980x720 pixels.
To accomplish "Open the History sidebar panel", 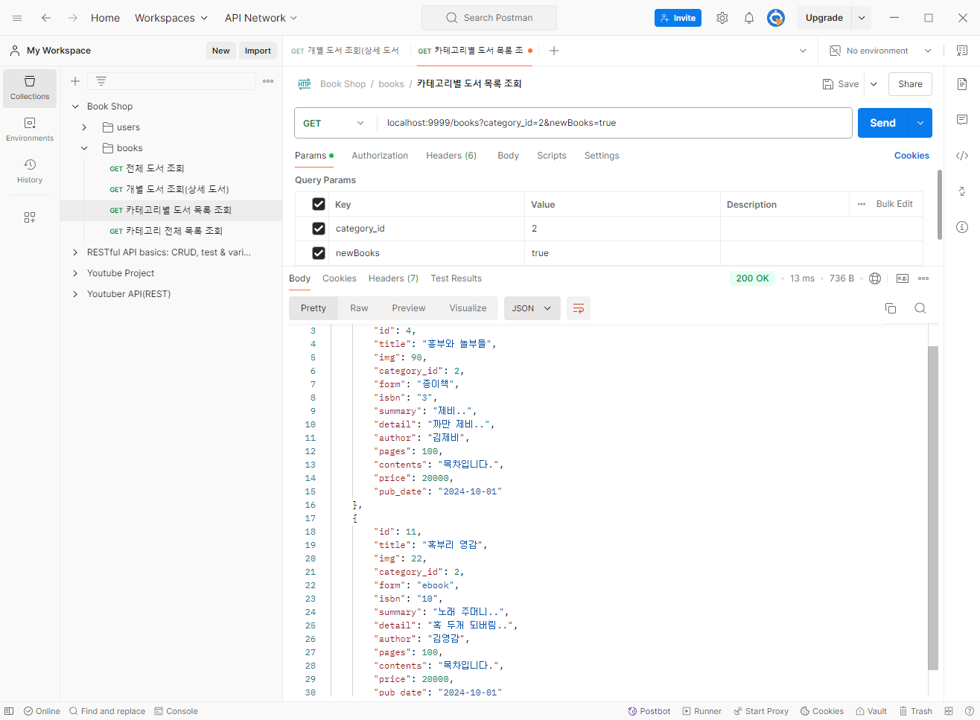I will coord(30,171).
